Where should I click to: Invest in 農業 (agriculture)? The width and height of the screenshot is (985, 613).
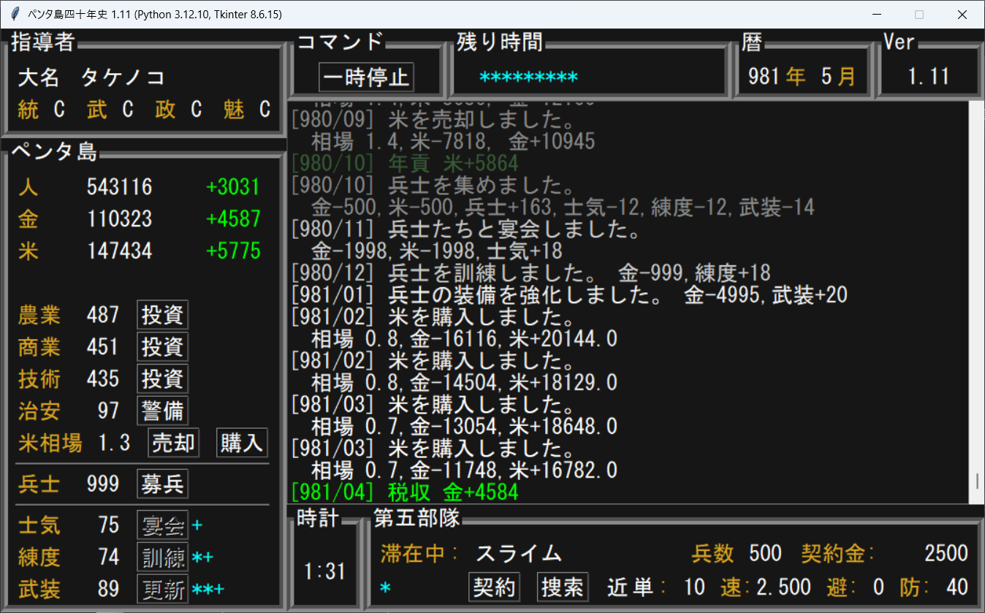162,315
